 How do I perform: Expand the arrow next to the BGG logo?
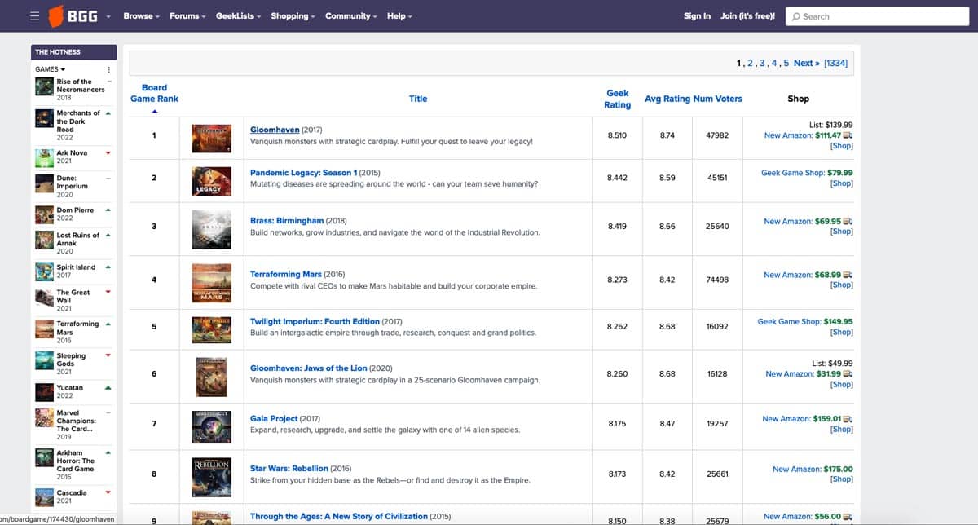(x=108, y=16)
